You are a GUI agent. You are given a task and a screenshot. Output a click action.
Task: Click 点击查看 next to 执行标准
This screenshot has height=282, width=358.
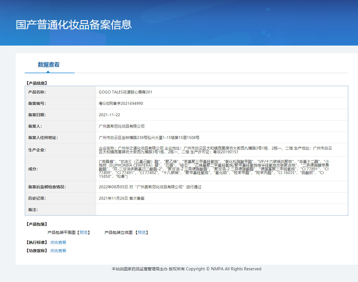58,242
